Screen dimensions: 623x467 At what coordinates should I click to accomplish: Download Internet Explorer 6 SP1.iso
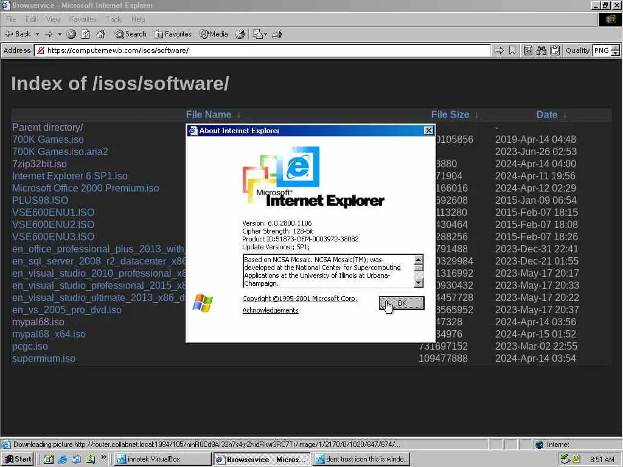pyautogui.click(x=69, y=176)
